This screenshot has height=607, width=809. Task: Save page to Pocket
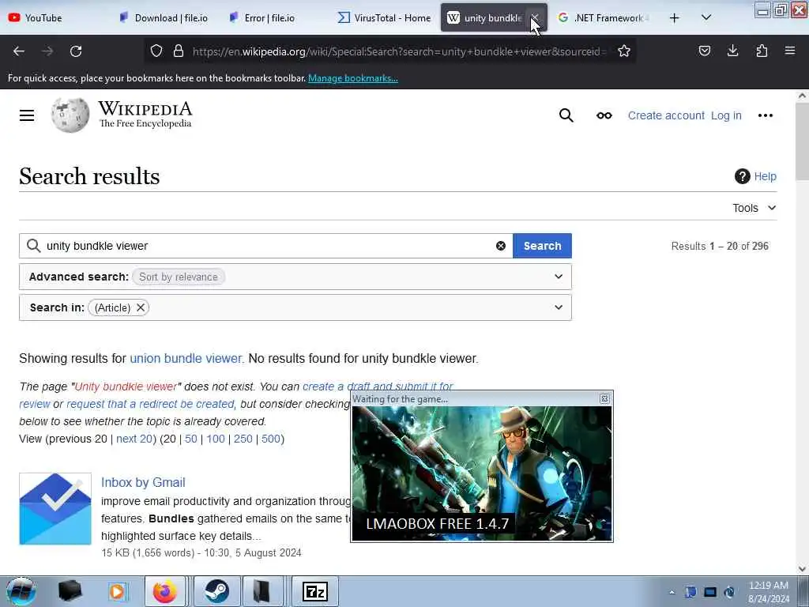705,51
